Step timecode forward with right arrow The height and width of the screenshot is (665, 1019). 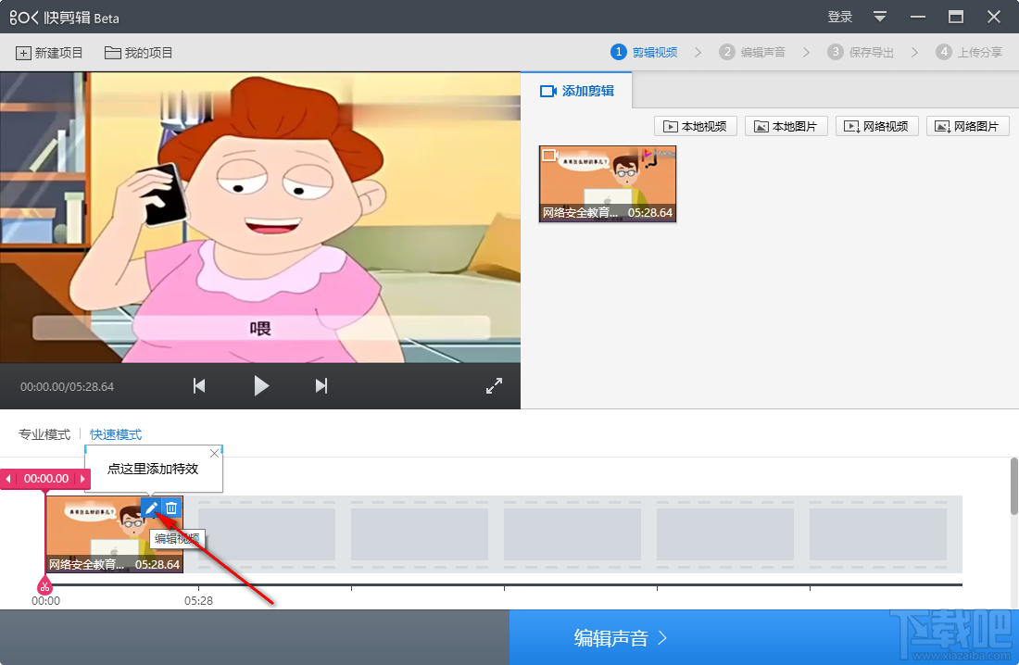(82, 479)
